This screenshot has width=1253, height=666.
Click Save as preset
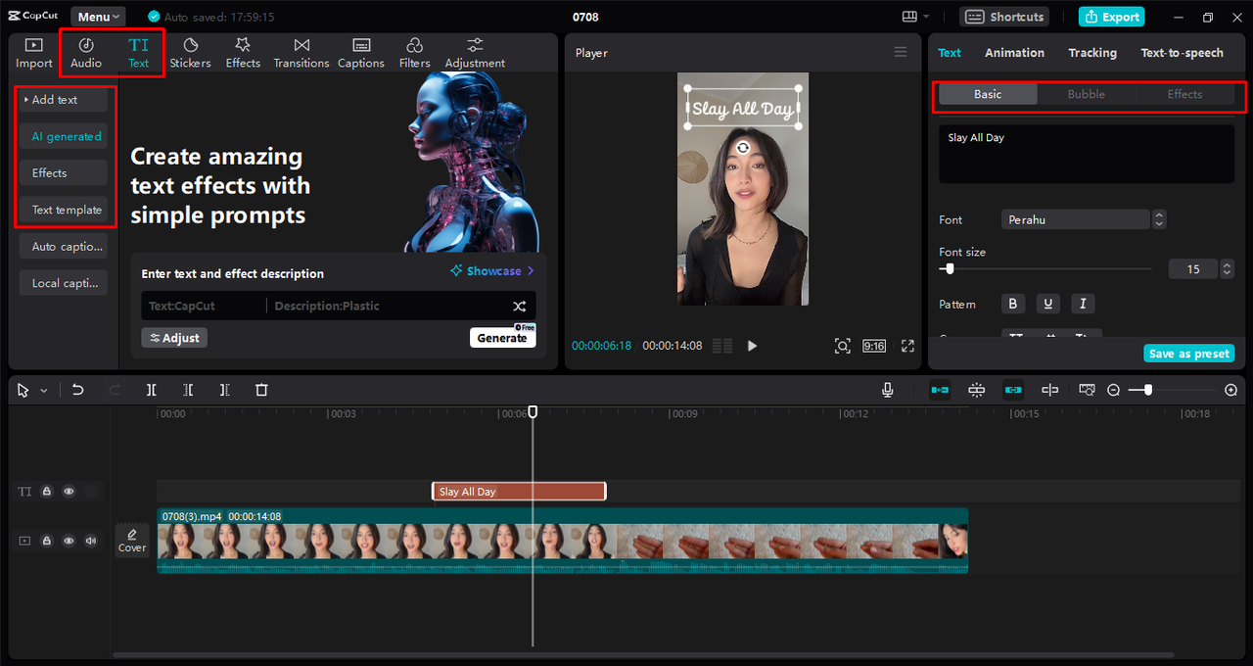click(x=1189, y=354)
